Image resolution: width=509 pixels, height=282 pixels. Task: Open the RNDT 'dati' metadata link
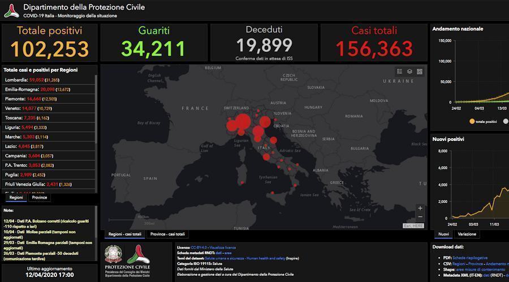click(218, 253)
